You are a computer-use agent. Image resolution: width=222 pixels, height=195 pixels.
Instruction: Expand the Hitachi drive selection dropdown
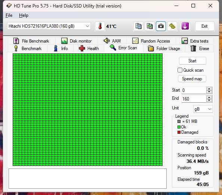pyautogui.click(x=49, y=26)
